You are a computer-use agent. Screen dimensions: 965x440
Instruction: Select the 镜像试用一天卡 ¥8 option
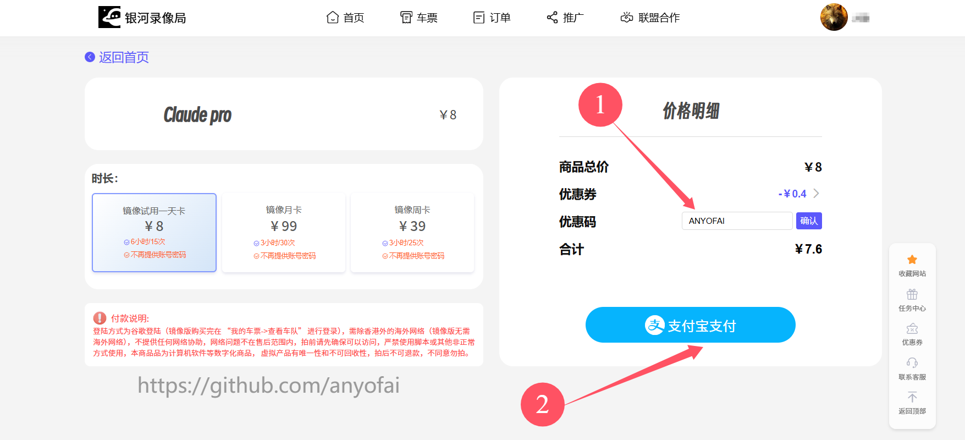point(154,233)
